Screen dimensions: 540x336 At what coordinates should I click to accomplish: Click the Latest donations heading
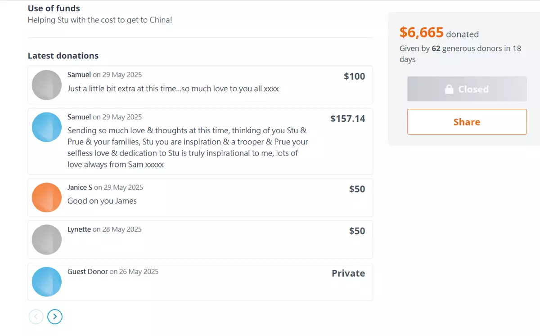(63, 56)
